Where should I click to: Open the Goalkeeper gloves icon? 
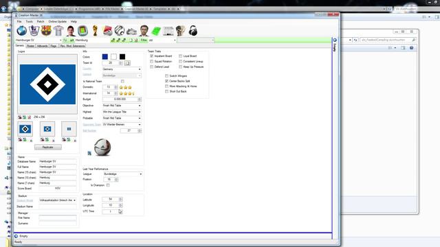(180, 31)
